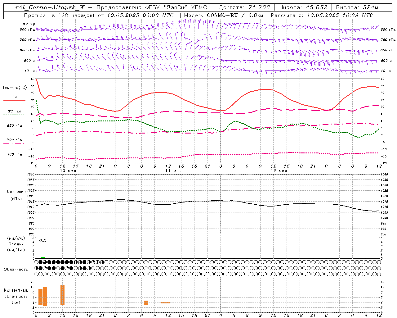Click the 11 мая date label

(x=173, y=171)
